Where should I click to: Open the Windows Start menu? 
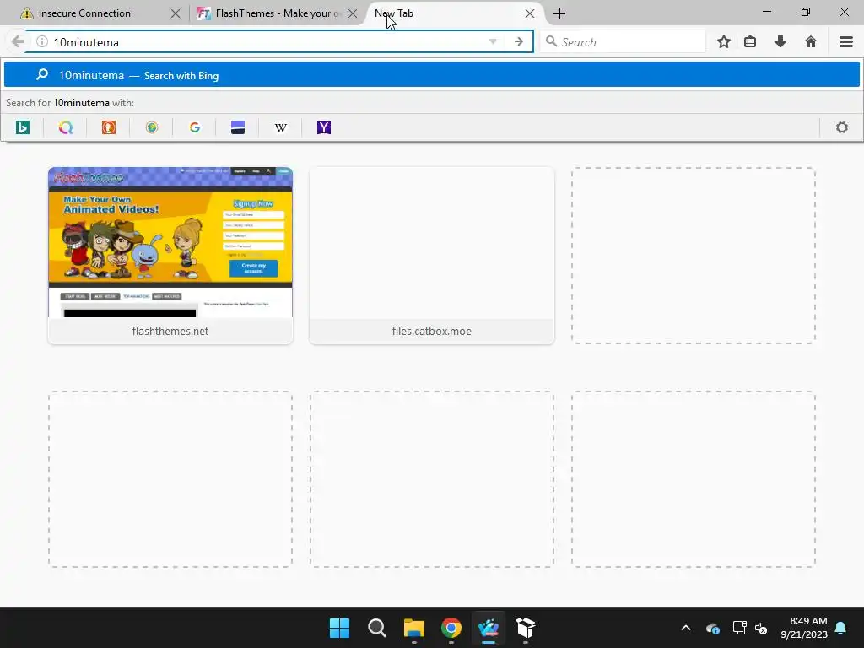click(339, 628)
